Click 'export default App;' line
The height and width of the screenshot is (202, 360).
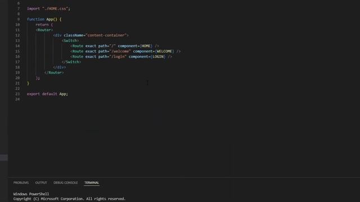pyautogui.click(x=47, y=94)
